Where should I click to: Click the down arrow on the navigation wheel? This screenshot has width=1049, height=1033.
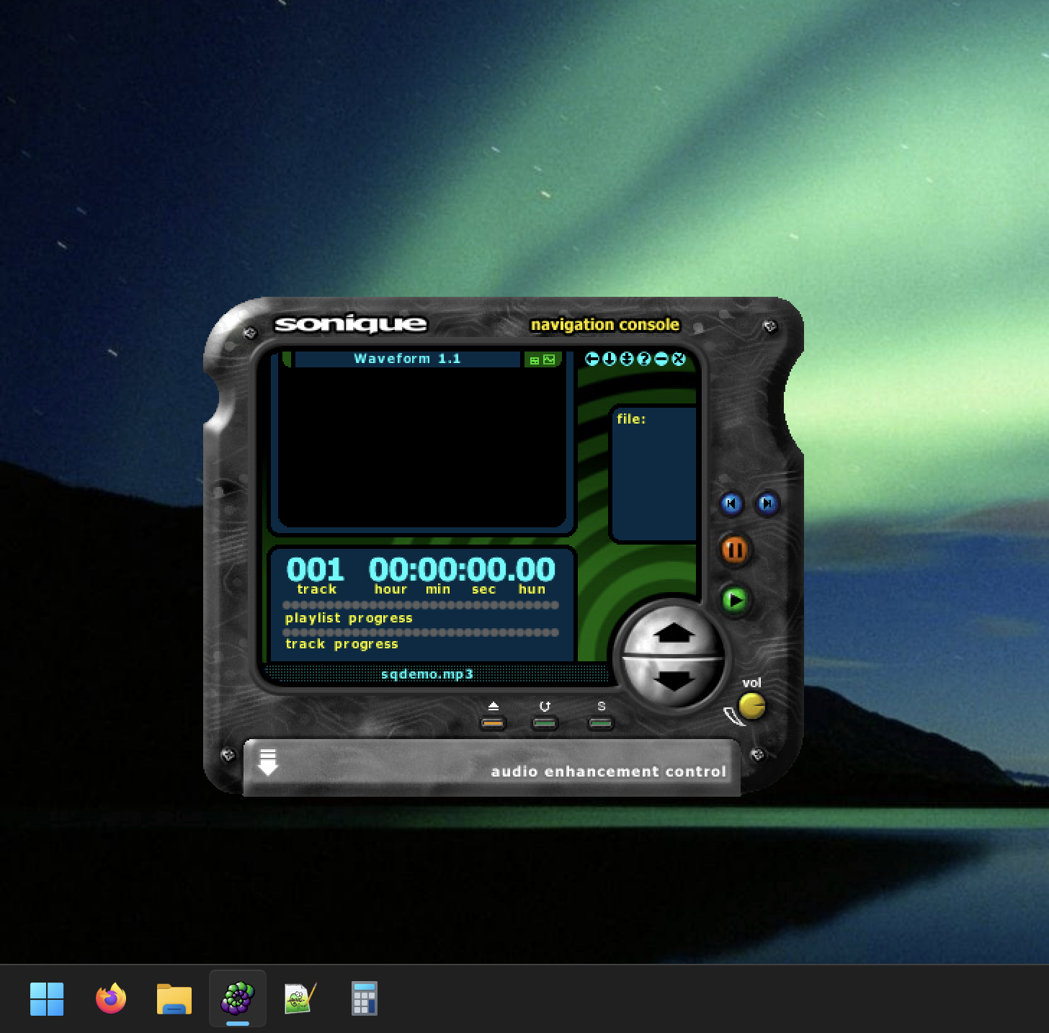tap(673, 680)
